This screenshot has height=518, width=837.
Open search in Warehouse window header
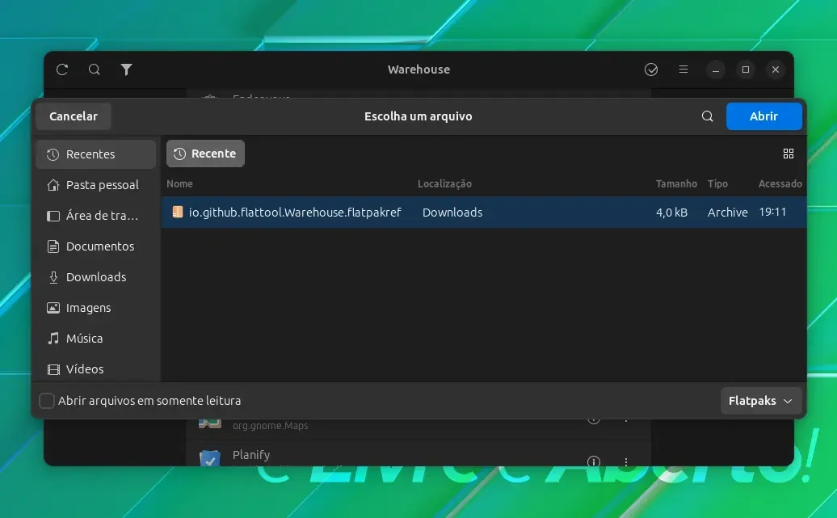[94, 69]
